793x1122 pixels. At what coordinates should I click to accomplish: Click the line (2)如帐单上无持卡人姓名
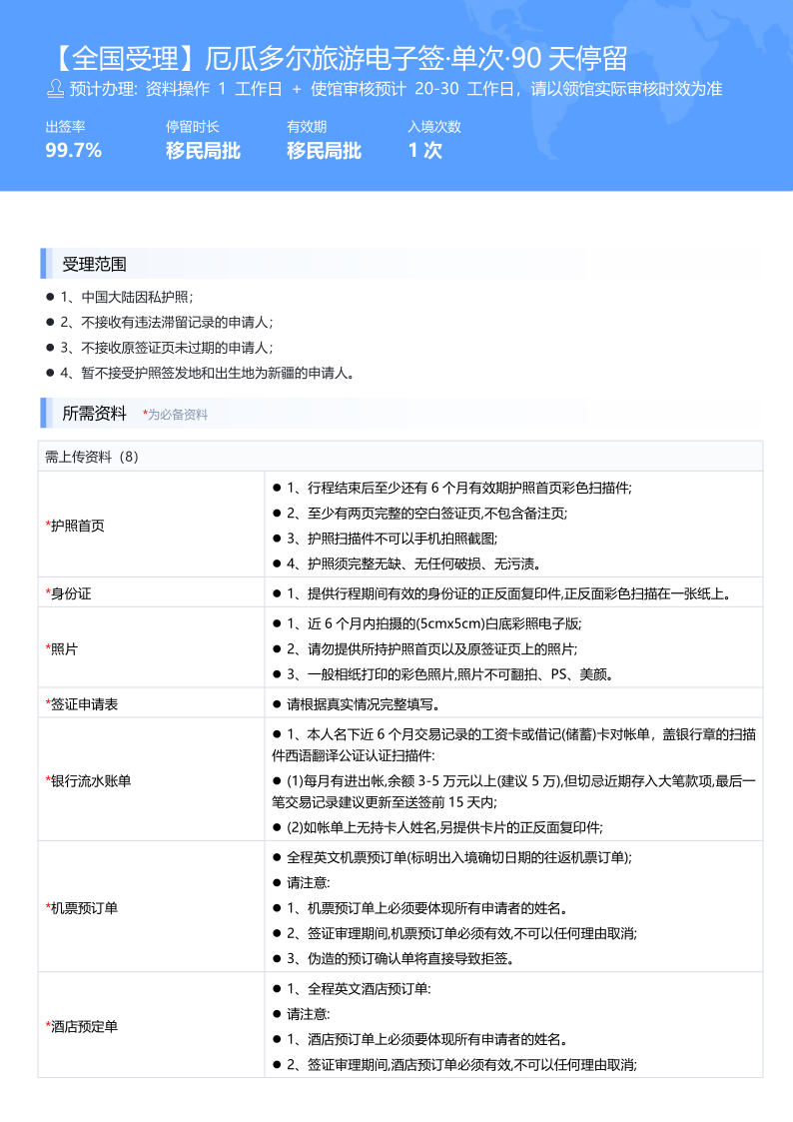coord(444,828)
